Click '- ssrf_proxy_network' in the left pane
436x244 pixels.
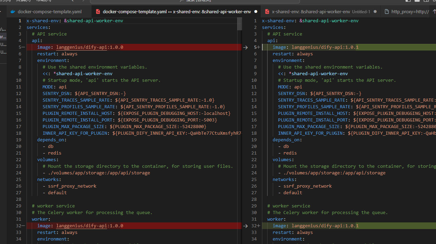tap(69, 186)
